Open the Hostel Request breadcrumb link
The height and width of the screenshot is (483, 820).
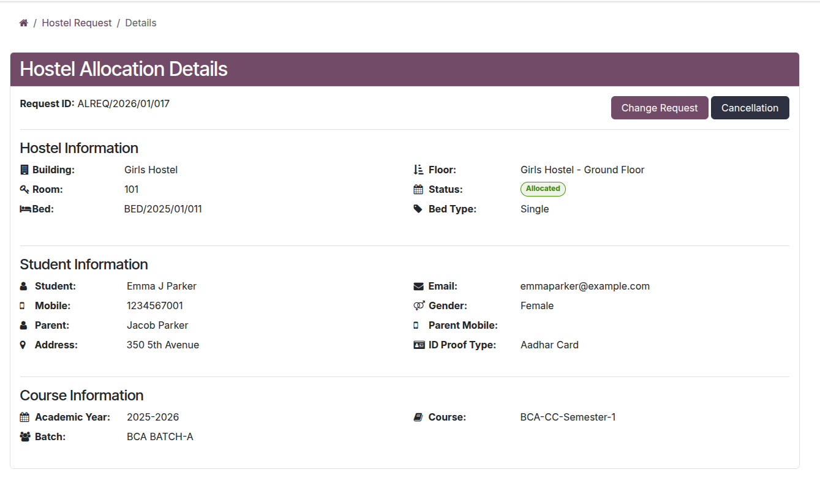[77, 23]
